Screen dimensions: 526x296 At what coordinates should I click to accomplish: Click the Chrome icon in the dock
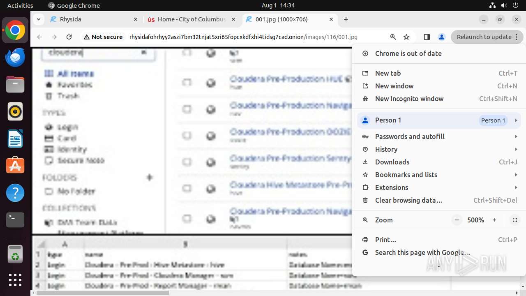(15, 30)
